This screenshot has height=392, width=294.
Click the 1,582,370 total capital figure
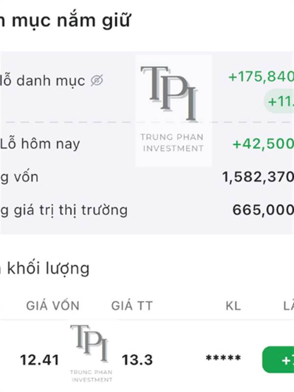[258, 177]
